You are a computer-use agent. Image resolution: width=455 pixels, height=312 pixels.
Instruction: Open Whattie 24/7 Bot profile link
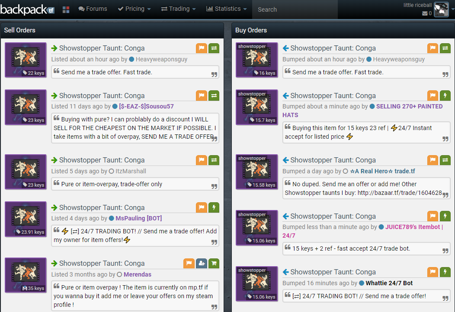coord(389,283)
